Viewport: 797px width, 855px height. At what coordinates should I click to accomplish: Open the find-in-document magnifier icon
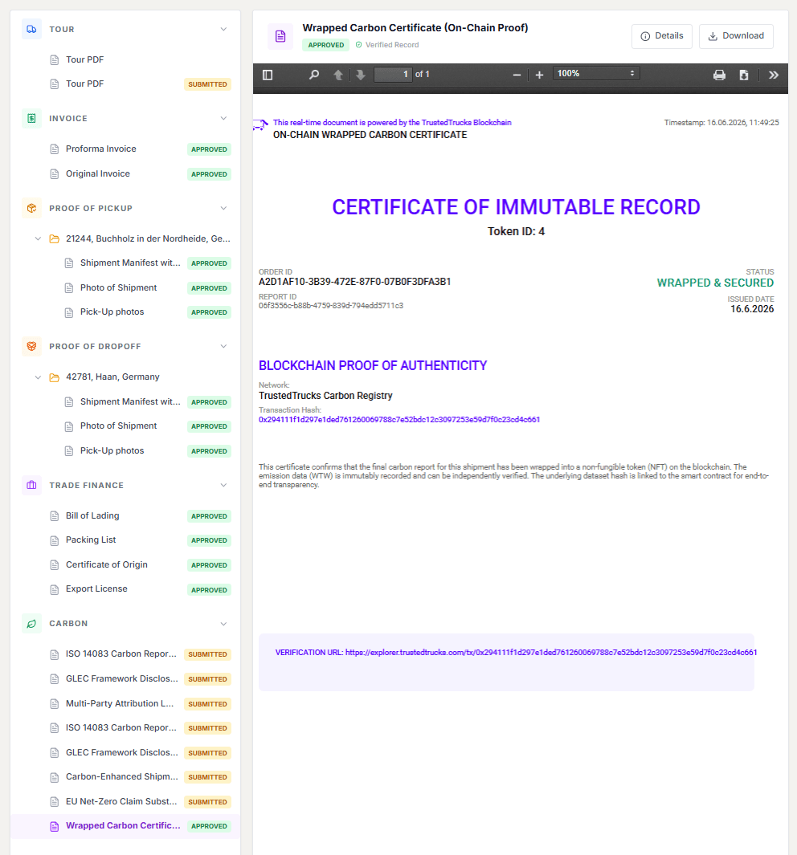point(313,75)
